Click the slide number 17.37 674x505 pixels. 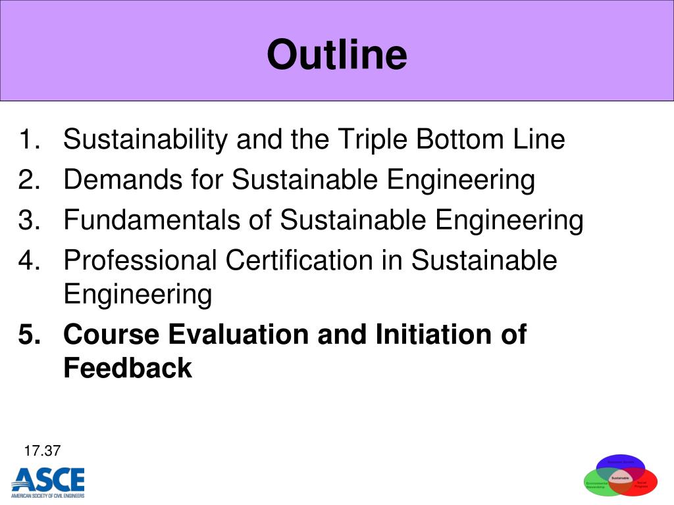(42, 451)
